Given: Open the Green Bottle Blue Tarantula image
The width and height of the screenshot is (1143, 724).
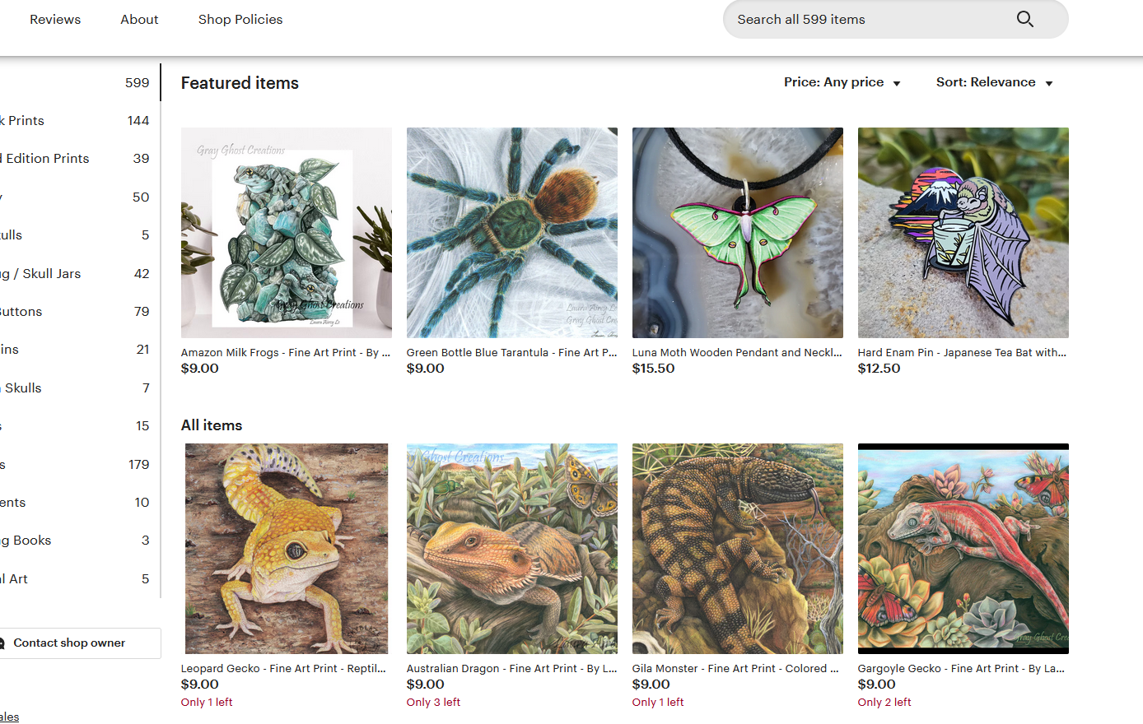Looking at the screenshot, I should 511,232.
